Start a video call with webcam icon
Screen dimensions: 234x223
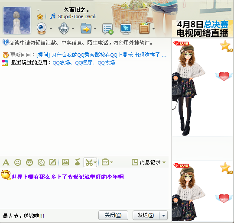pyautogui.click(x=42, y=28)
